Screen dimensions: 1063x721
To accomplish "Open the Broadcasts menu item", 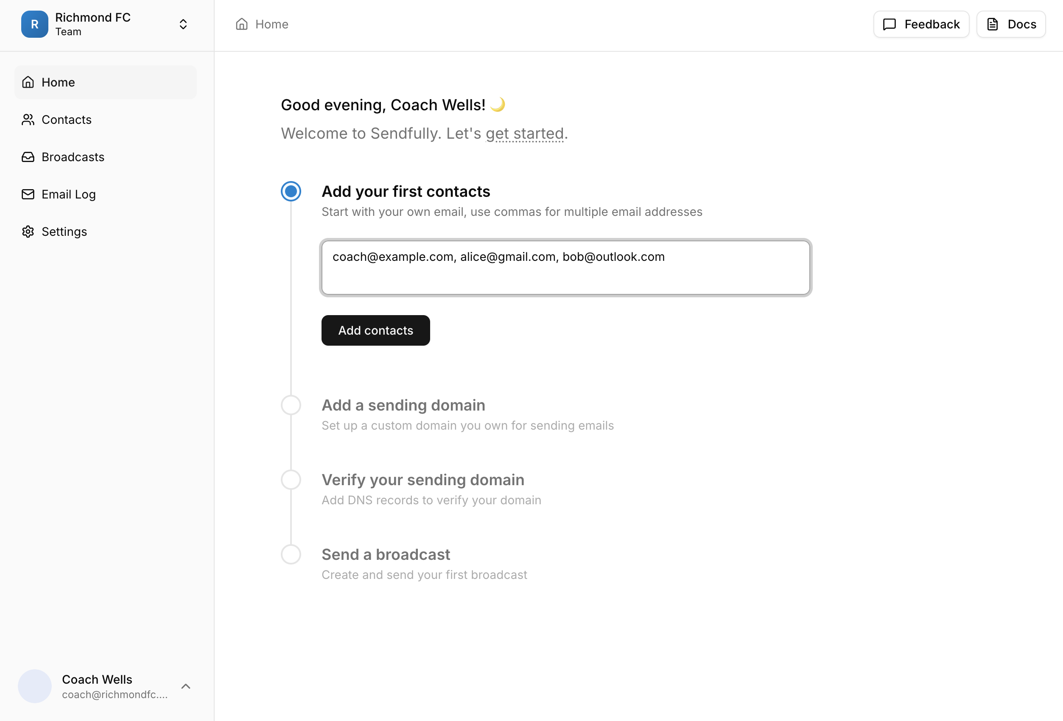I will point(73,157).
